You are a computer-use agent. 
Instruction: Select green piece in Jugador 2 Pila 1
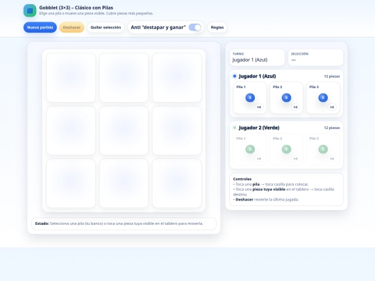pos(250,149)
